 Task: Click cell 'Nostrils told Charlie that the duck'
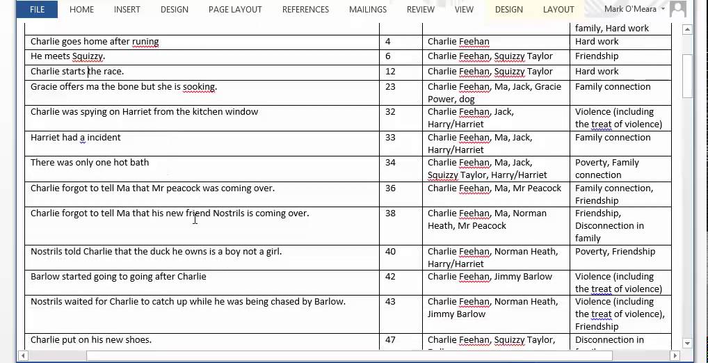pyautogui.click(x=202, y=257)
